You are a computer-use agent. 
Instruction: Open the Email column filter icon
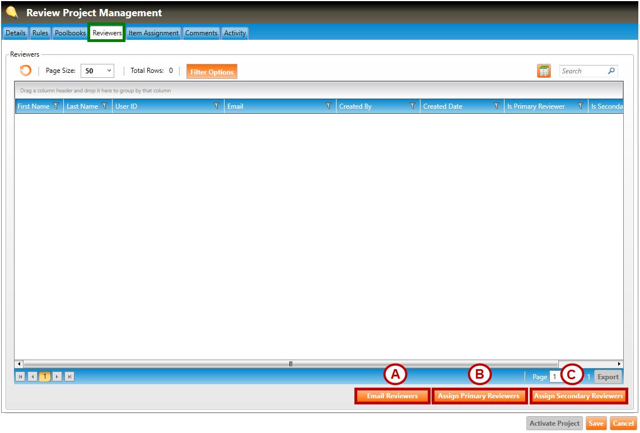(329, 106)
